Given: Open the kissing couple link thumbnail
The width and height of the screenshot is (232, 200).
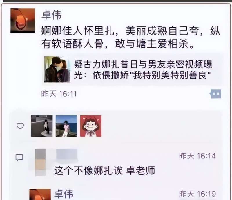Looking at the screenshot, I should (x=57, y=69).
